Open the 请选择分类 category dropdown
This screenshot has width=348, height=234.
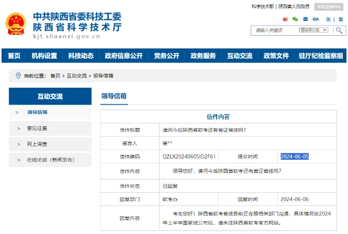(x=313, y=31)
